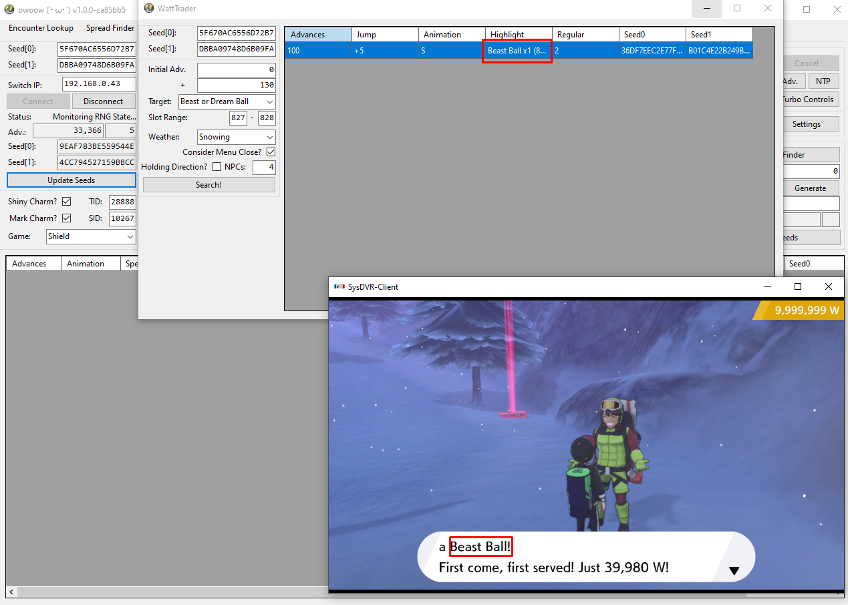Select the Advances column header in WattTrader
Image resolution: width=848 pixels, height=605 pixels.
(x=318, y=35)
